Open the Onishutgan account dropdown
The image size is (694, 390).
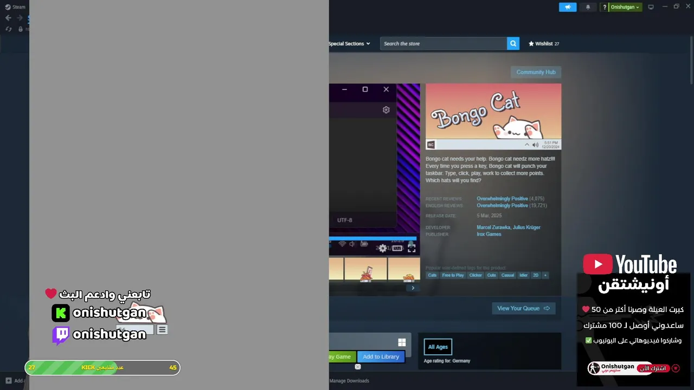[x=625, y=7]
